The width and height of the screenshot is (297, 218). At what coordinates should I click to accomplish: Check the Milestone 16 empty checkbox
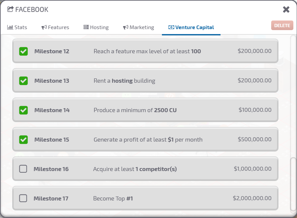coord(23,169)
